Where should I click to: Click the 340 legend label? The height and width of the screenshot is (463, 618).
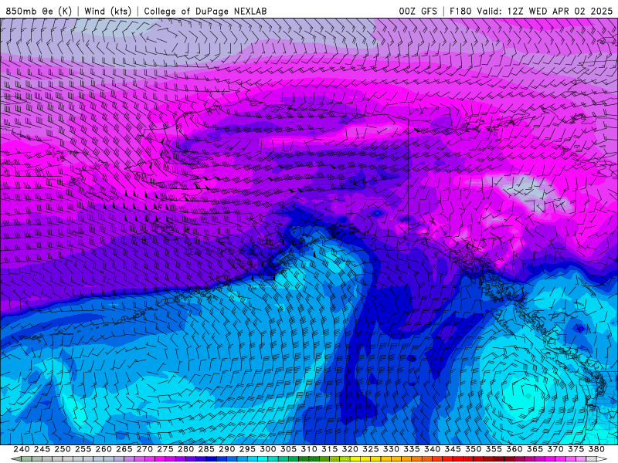[x=432, y=449]
